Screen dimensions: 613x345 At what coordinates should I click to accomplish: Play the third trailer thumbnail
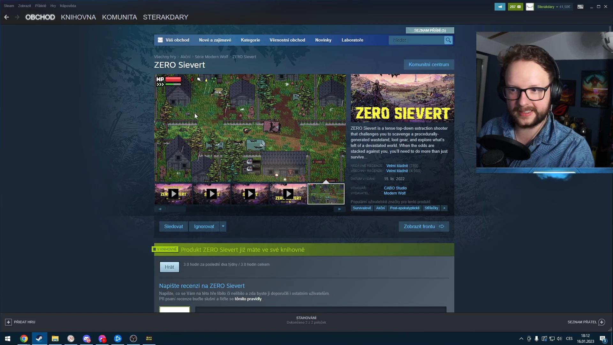coord(250,194)
